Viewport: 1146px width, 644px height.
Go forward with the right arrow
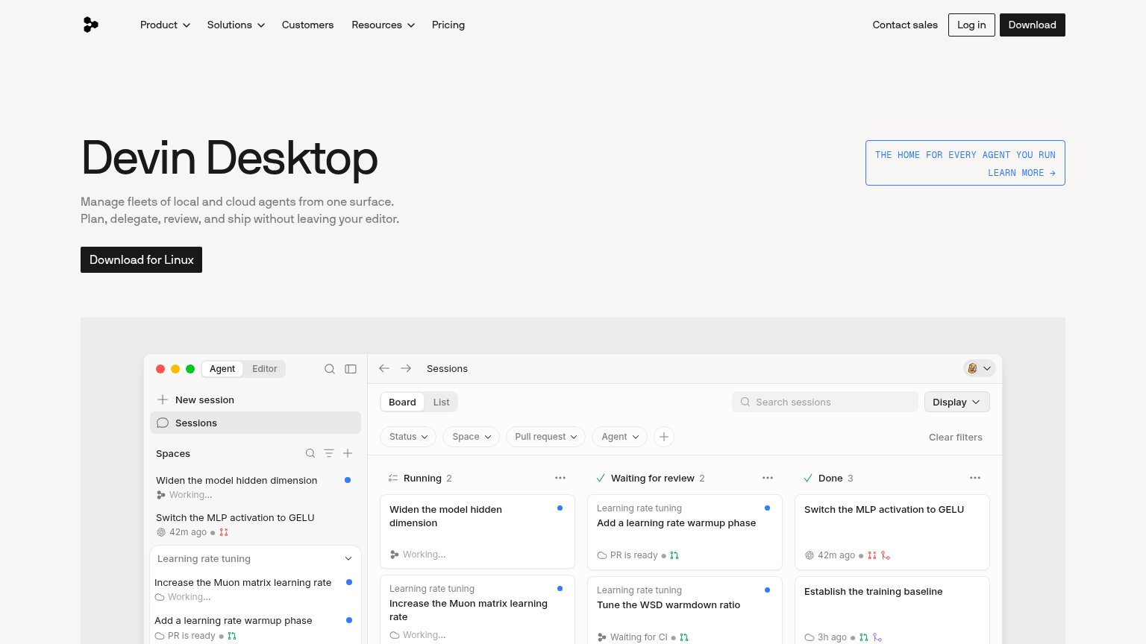[x=406, y=368]
